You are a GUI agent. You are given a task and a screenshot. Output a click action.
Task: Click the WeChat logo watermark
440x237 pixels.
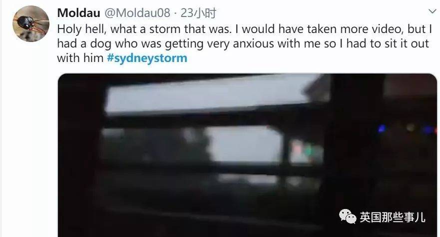click(348, 216)
